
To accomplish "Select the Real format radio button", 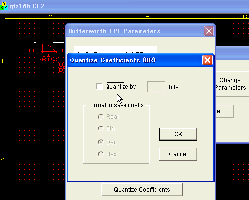I will (x=101, y=117).
